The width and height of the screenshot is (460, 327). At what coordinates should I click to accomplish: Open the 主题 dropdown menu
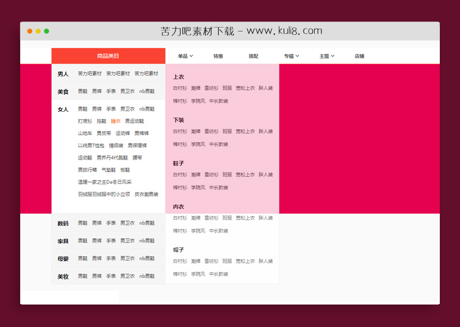pos(327,56)
